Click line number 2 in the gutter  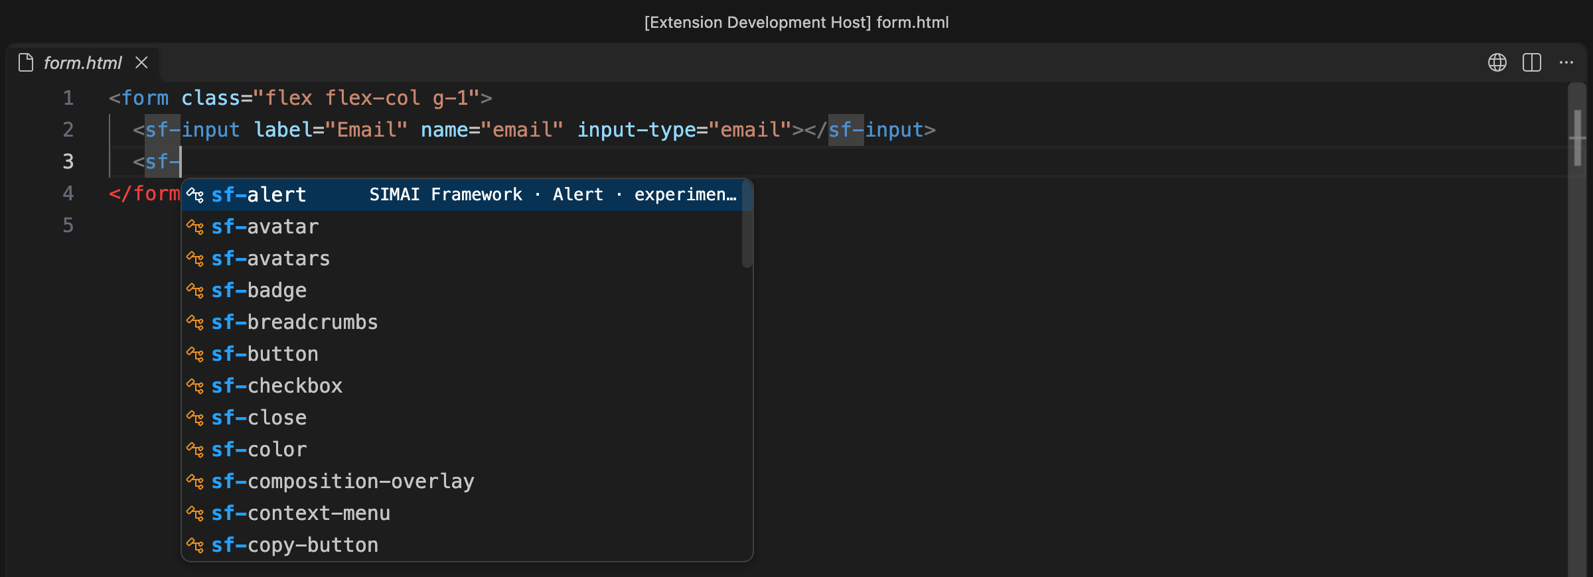click(x=68, y=130)
